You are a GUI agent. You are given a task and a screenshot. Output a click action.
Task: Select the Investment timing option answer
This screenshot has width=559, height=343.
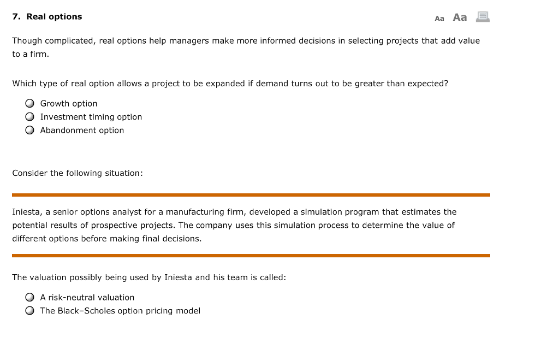click(30, 116)
